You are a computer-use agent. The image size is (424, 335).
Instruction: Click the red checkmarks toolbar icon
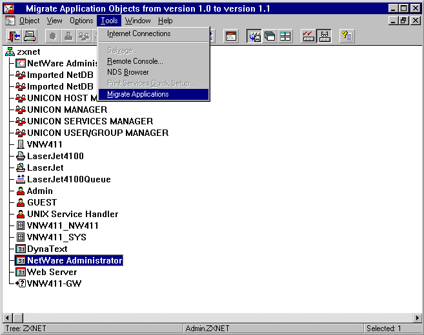tap(308, 36)
